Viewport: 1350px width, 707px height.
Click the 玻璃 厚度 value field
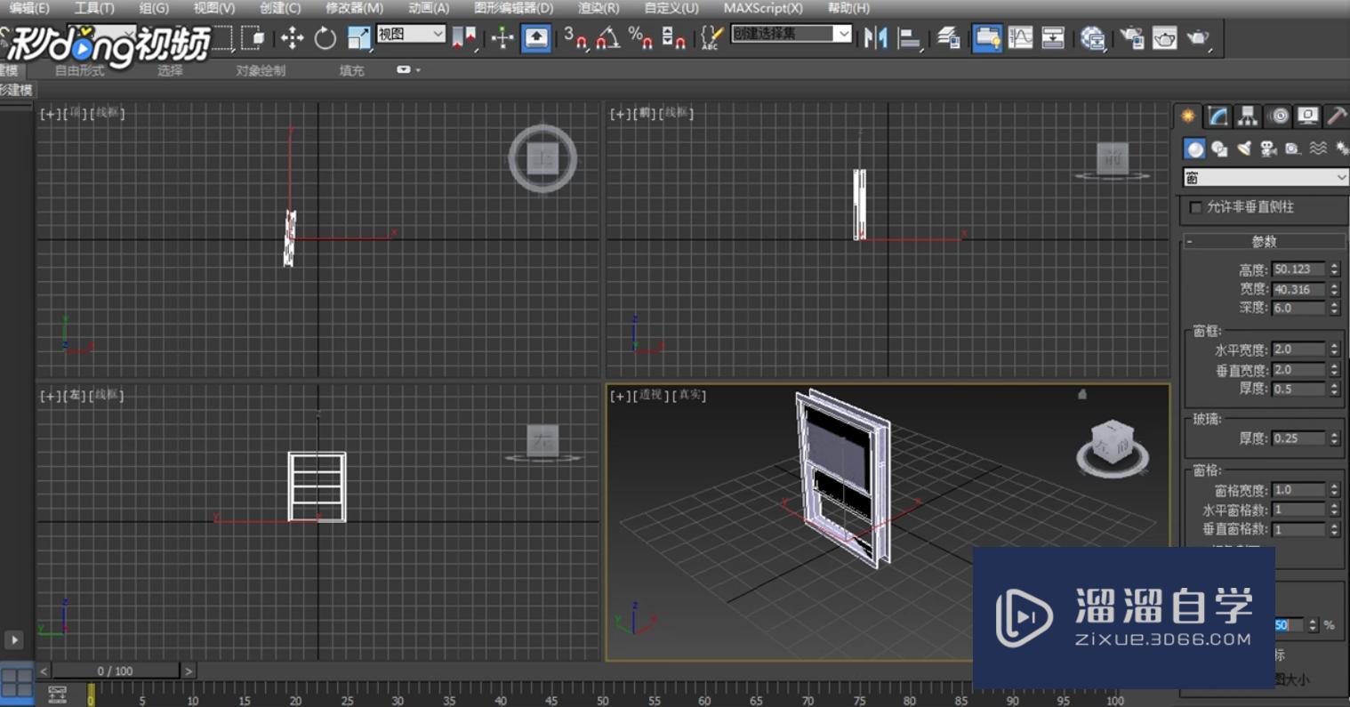click(1298, 438)
